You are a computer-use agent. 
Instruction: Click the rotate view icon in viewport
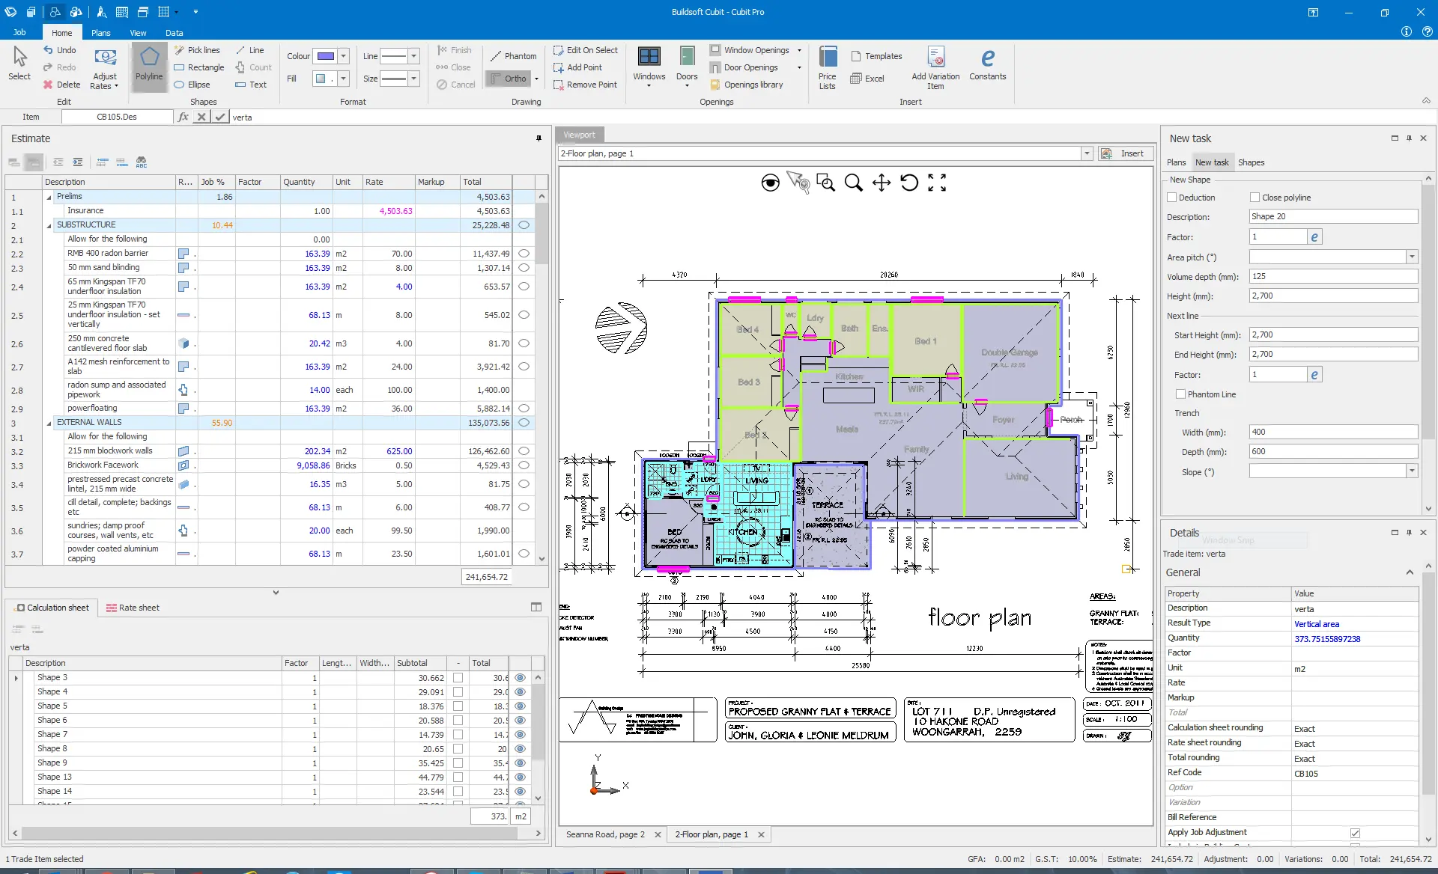pyautogui.click(x=909, y=183)
